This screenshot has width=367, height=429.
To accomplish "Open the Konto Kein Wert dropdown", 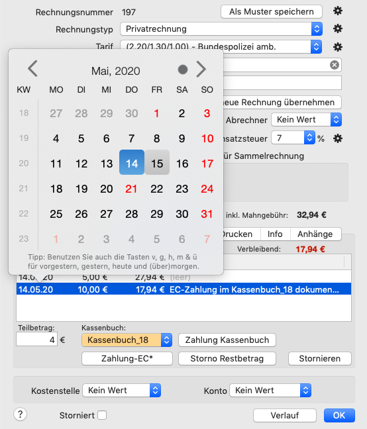I will pos(270,391).
